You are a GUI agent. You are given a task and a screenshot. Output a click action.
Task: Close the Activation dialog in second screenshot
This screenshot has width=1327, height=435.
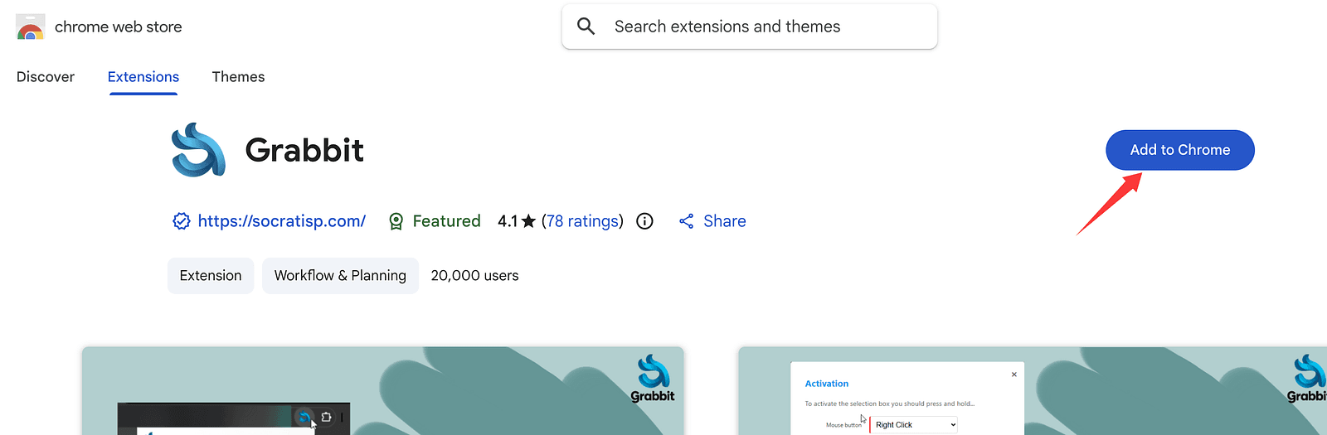point(1013,375)
